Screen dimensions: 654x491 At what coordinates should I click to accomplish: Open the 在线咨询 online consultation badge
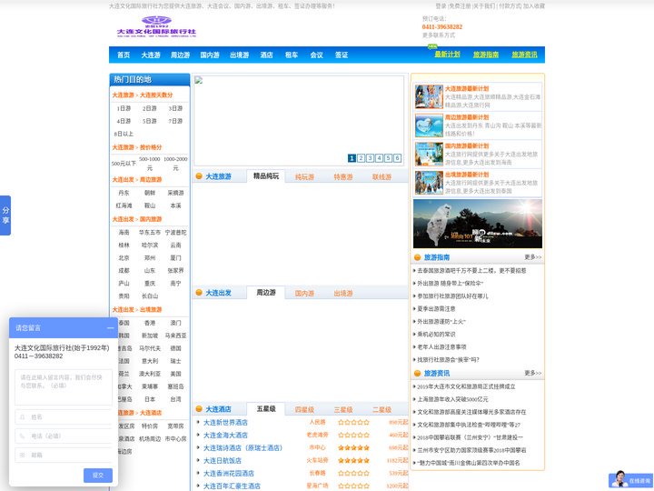[x=630, y=480]
